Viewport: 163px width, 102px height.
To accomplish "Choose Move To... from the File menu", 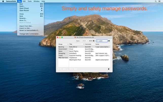I will pyautogui.click(x=30, y=21).
